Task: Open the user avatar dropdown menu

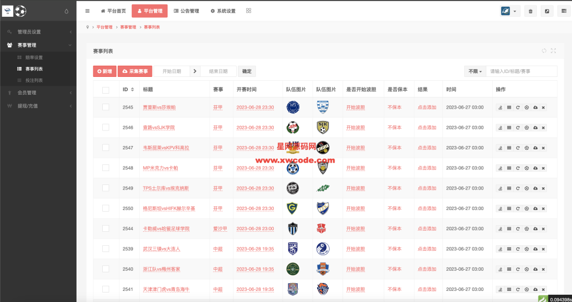Action: pyautogui.click(x=509, y=11)
